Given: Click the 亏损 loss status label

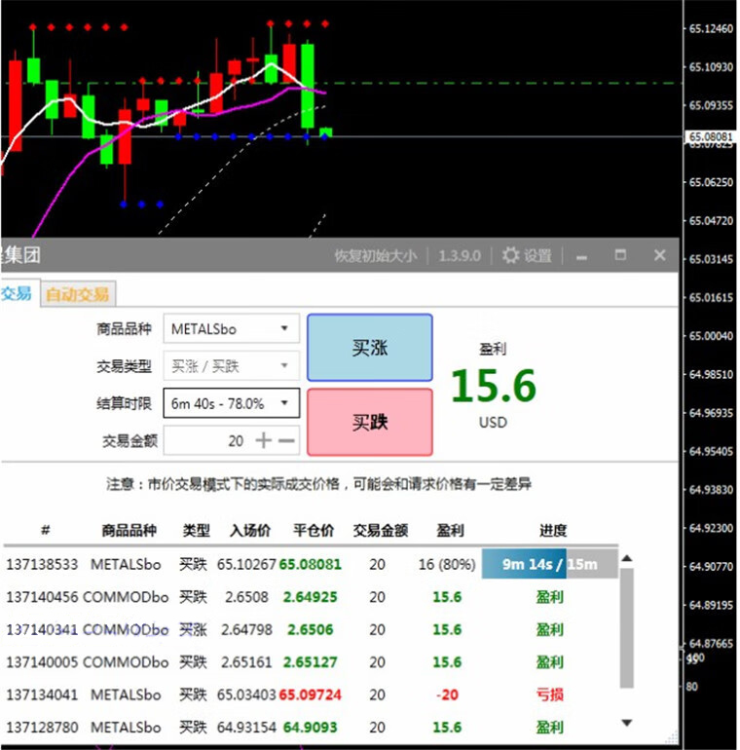Looking at the screenshot, I should pyautogui.click(x=550, y=694).
